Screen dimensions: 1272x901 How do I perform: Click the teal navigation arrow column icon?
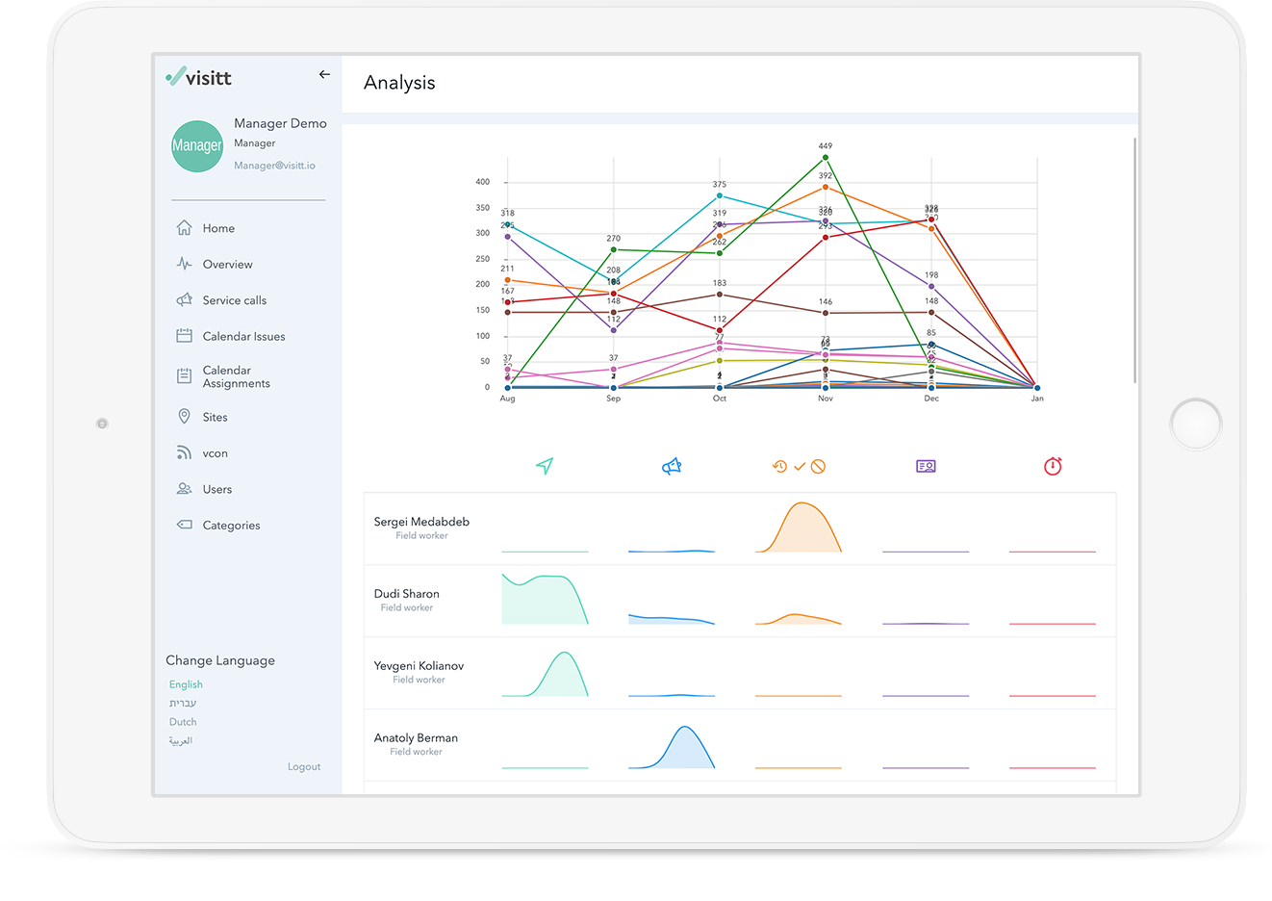(x=545, y=466)
